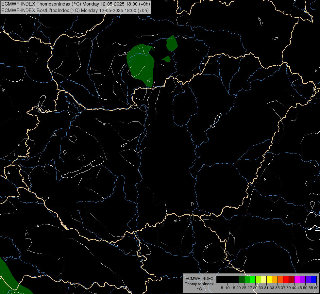320x294 pixels.
Task: Click the legend tick label 25
Action: click(x=244, y=288)
